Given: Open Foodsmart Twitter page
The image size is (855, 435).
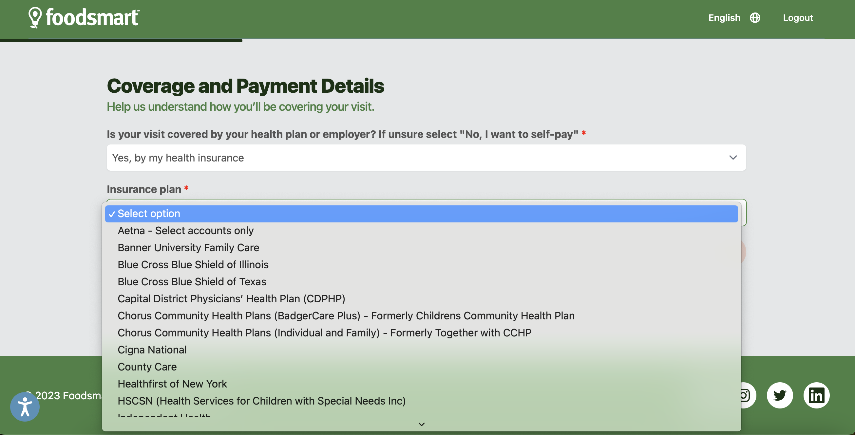Looking at the screenshot, I should [x=780, y=395].
